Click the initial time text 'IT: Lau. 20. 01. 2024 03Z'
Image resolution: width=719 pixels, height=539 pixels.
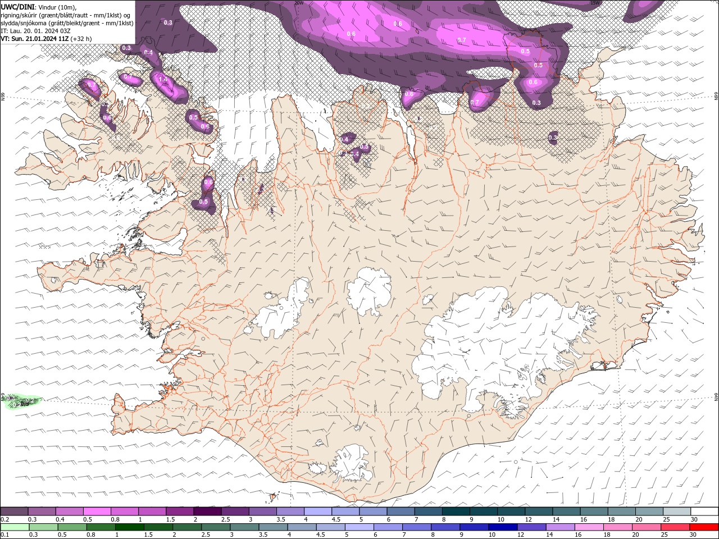35,31
